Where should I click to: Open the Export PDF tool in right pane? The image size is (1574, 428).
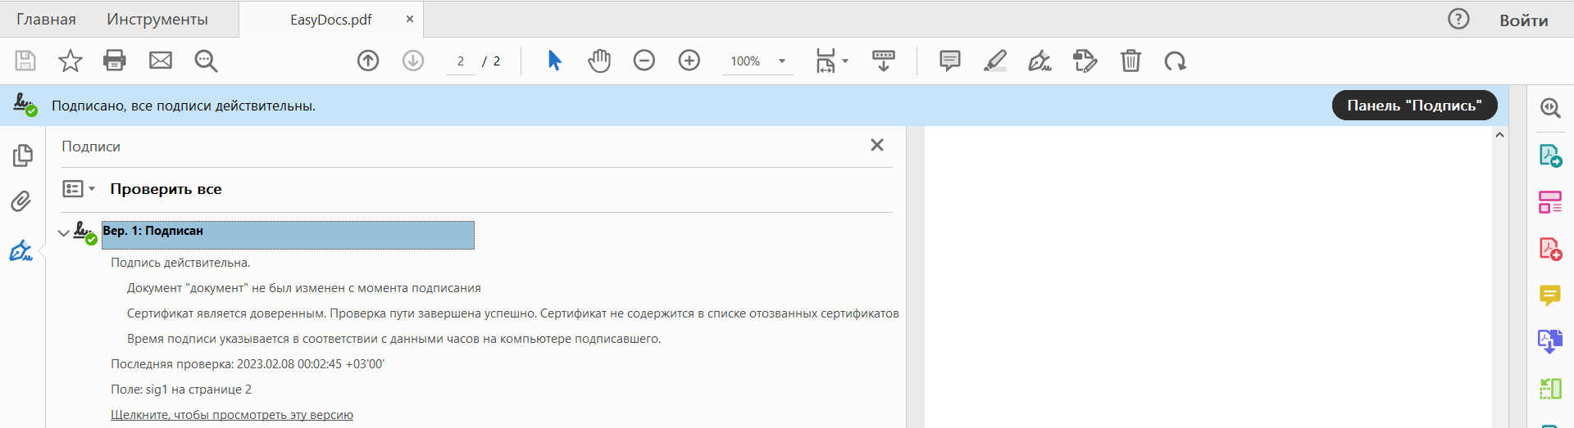coord(1550,155)
